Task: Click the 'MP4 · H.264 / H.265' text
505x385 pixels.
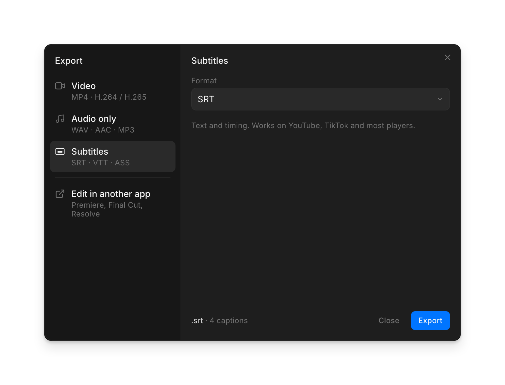Action: (109, 97)
